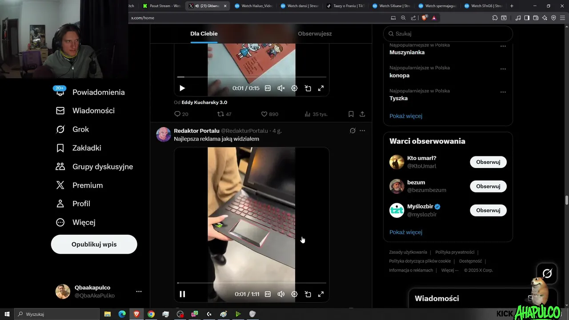Open the Tyszka trending topic
The height and width of the screenshot is (320, 569).
click(399, 99)
